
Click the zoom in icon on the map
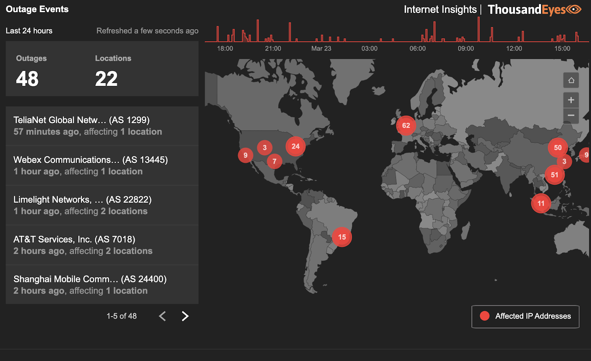[x=571, y=100]
